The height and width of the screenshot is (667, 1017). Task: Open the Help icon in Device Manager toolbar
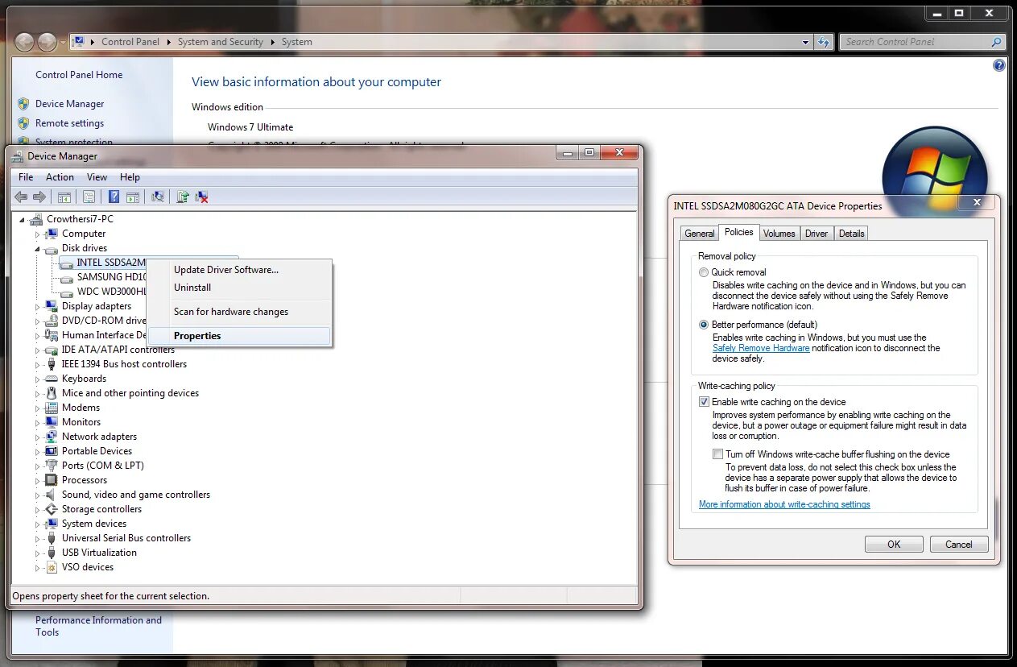tap(114, 197)
